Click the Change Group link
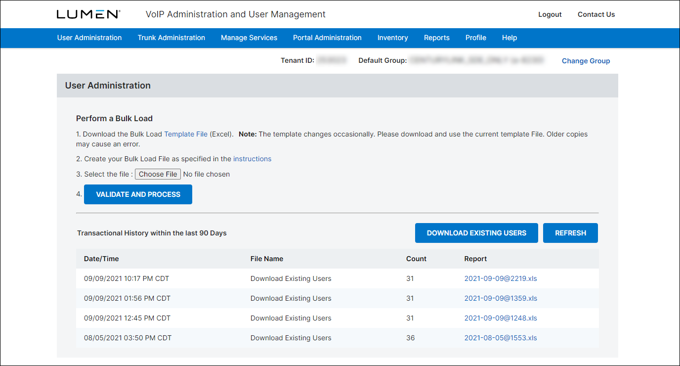Viewport: 680px width, 366px height. click(x=586, y=61)
